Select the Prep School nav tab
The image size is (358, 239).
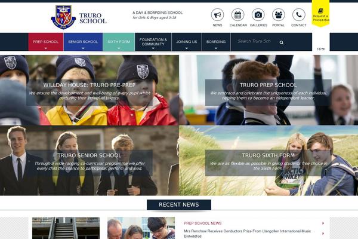[46, 42]
